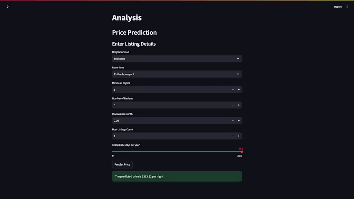
Task: Click the Predict Price button
Action: (122, 164)
